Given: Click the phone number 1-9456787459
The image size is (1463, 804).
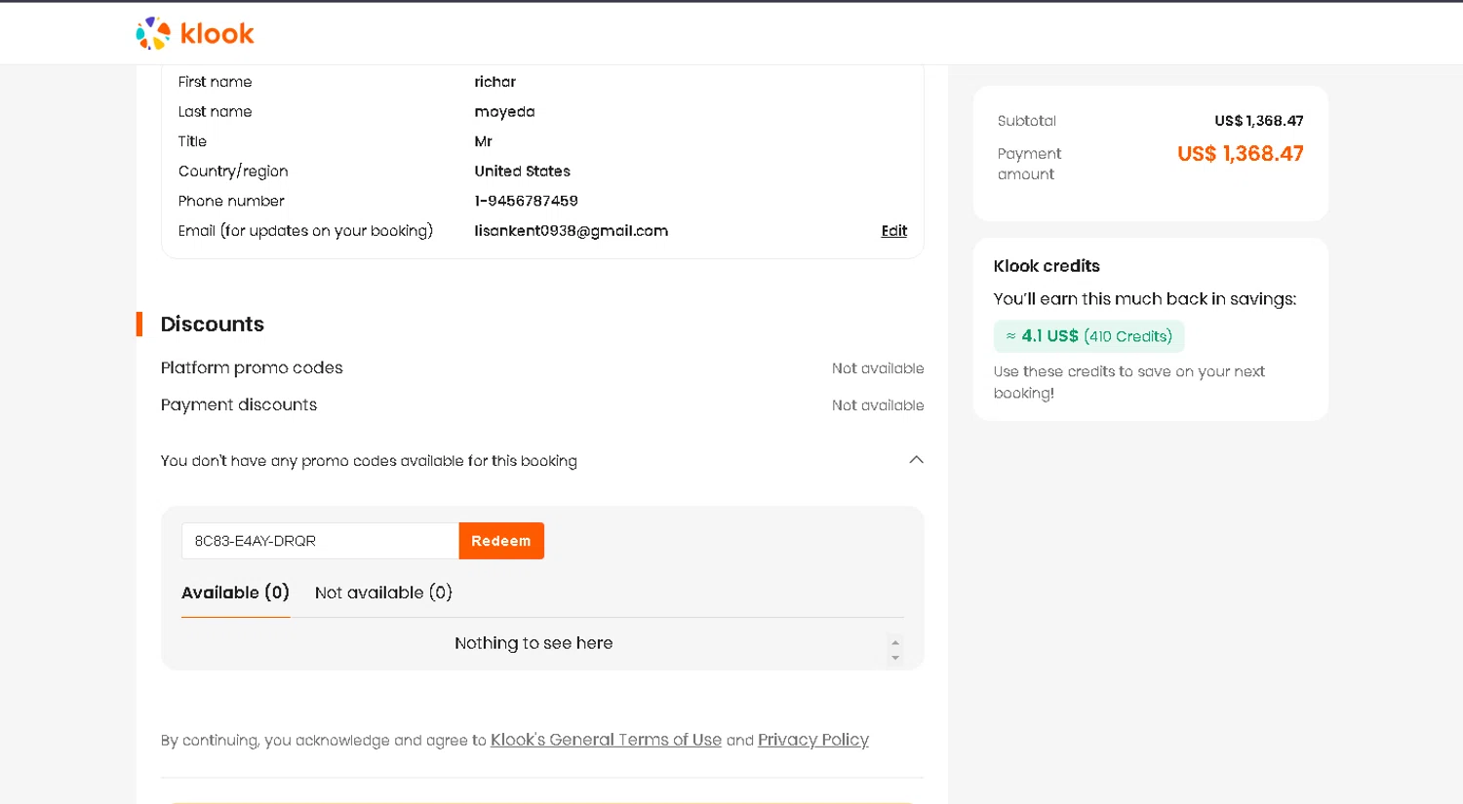Looking at the screenshot, I should coord(526,201).
